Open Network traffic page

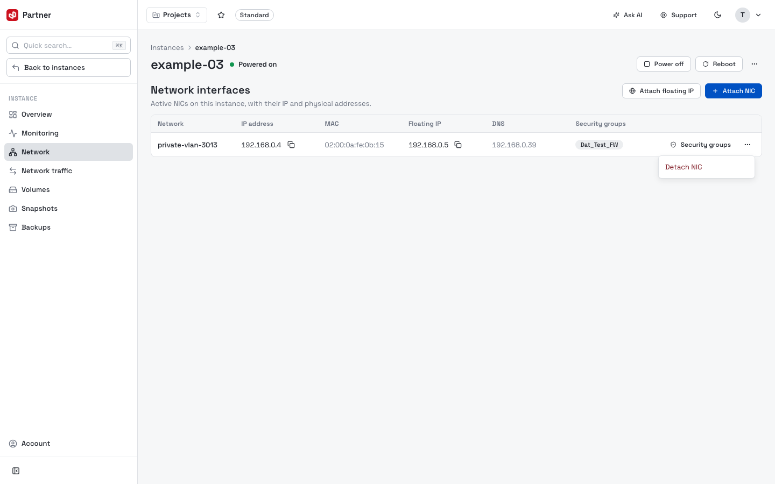pyautogui.click(x=68, y=171)
